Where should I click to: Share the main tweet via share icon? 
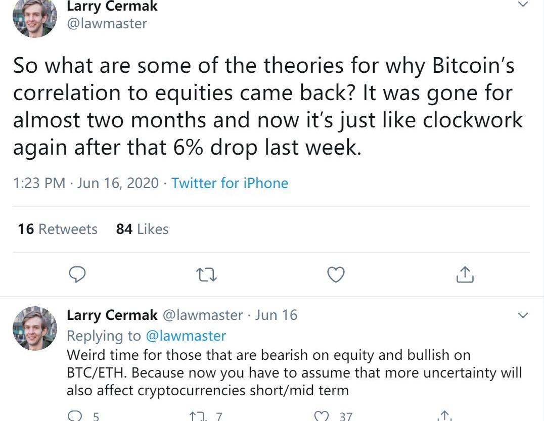click(x=465, y=274)
